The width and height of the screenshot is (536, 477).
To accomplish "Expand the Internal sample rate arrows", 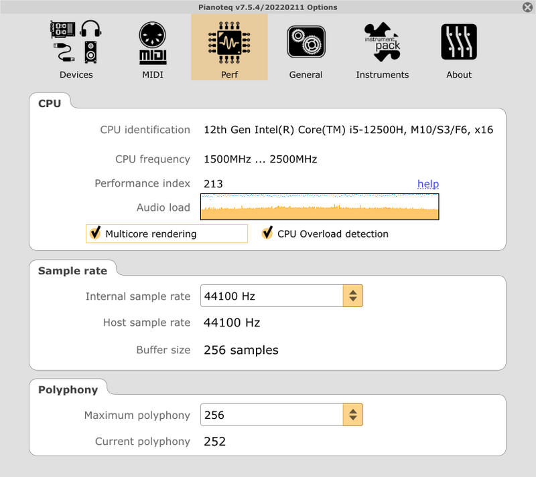I will [x=353, y=296].
